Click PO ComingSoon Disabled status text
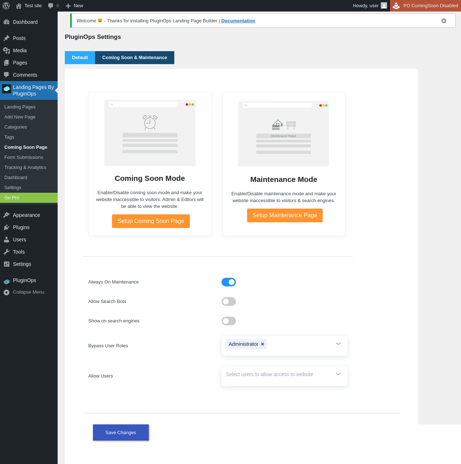The image size is (461, 464). click(431, 6)
